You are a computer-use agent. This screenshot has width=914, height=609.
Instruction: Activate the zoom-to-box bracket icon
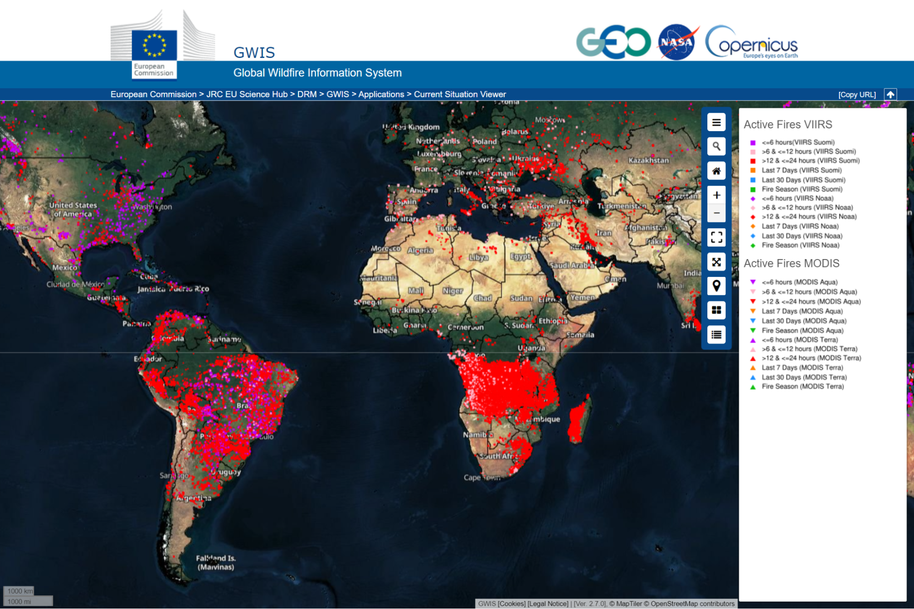(716, 237)
